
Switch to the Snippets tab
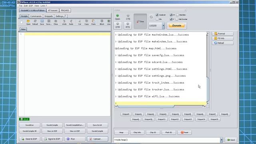48,16
